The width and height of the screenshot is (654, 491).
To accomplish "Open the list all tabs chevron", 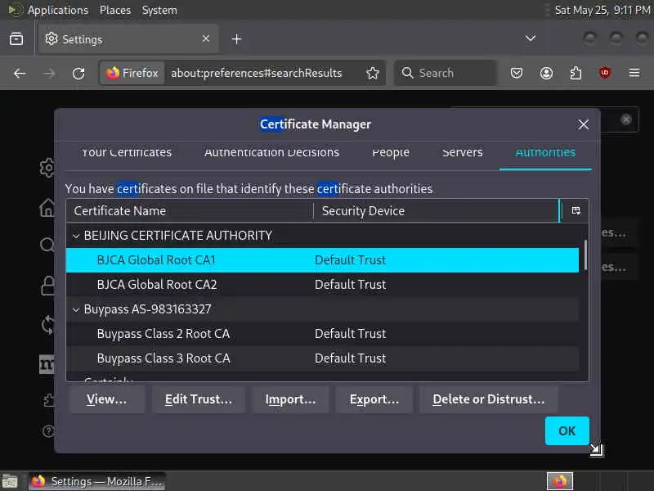I will [530, 38].
